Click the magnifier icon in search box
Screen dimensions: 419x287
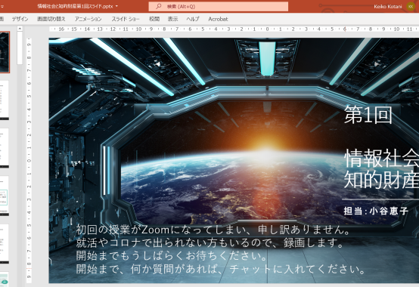coord(159,6)
